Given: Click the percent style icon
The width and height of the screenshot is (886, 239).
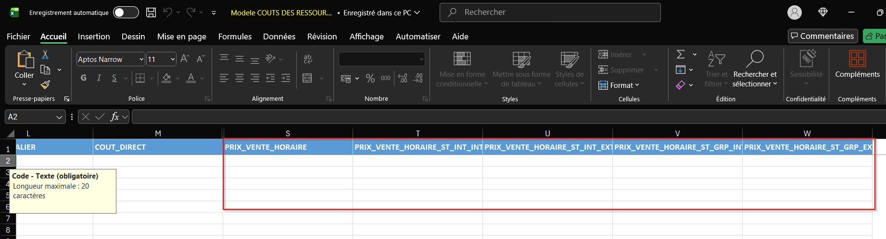Looking at the screenshot, I should point(370,78).
